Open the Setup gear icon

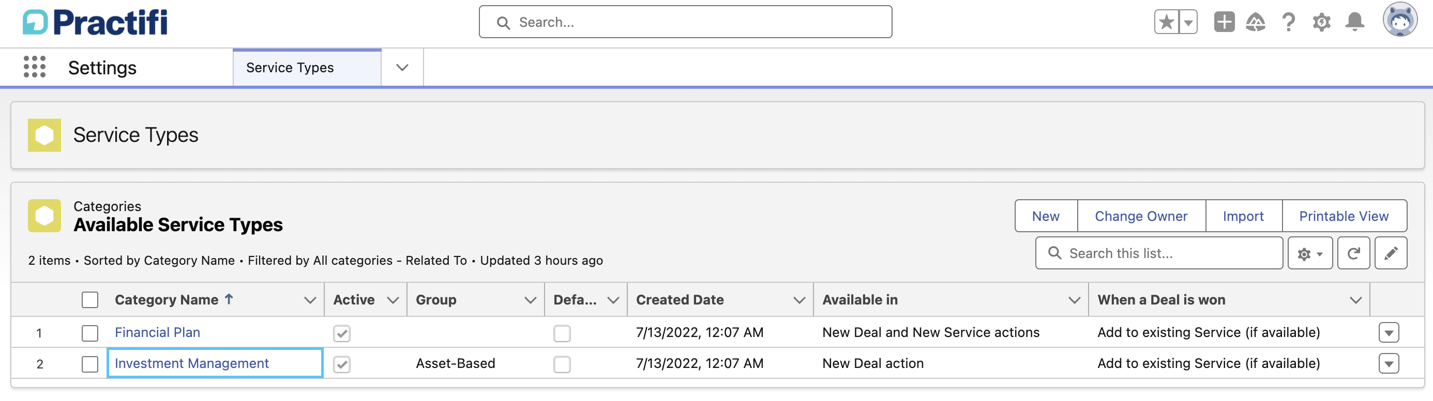1321,22
